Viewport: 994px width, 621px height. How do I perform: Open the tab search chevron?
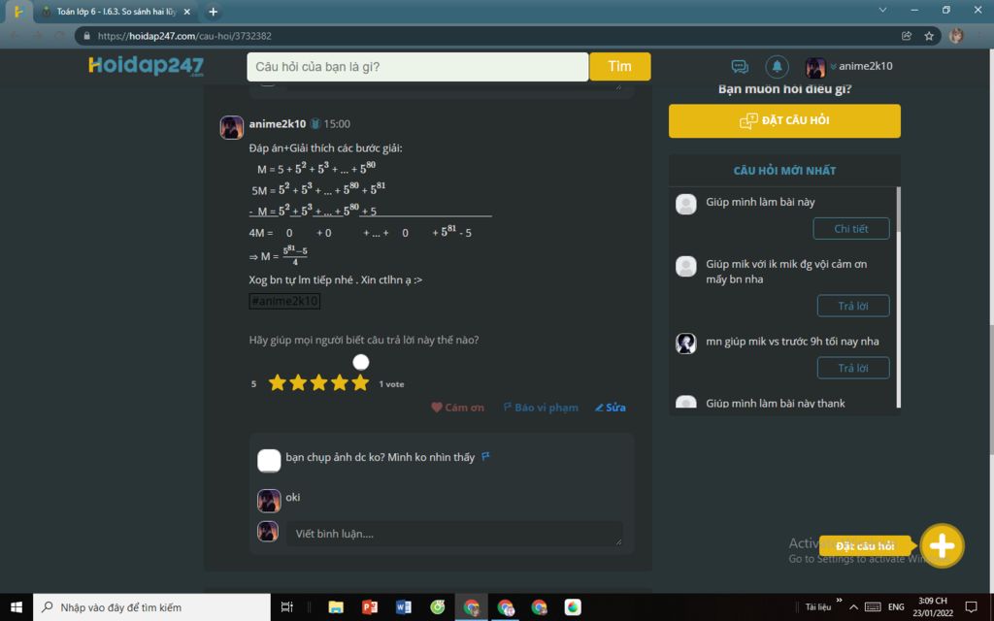click(882, 10)
